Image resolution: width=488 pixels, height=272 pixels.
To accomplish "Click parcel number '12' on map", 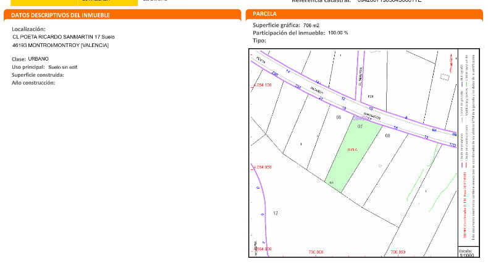I will [x=275, y=213].
